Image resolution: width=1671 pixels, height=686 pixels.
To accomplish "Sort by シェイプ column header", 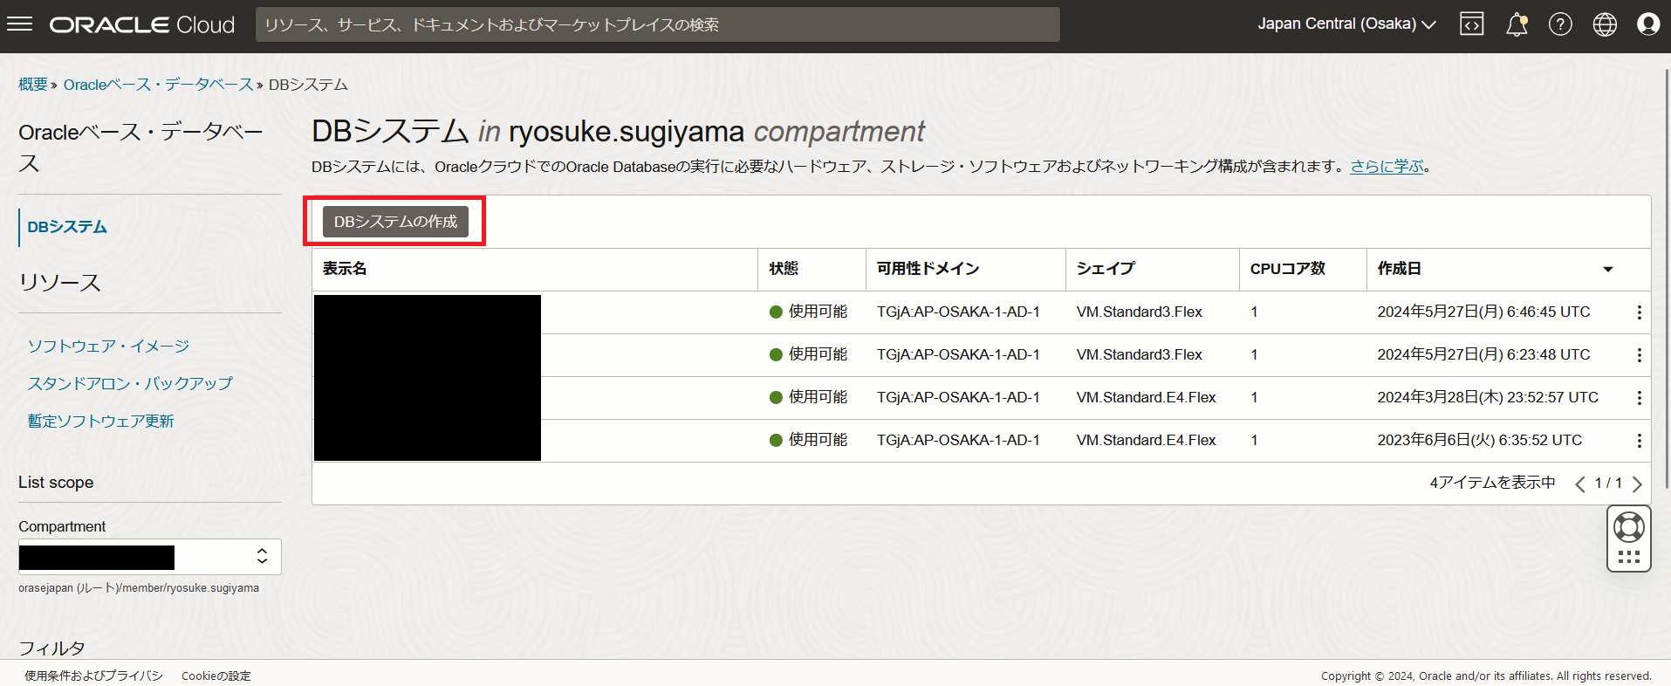I will 1106,269.
